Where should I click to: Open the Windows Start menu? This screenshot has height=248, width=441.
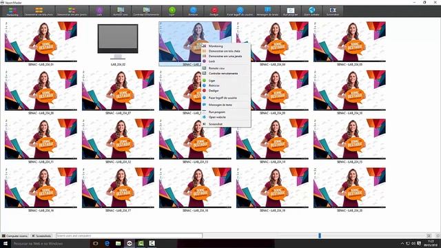[6, 243]
